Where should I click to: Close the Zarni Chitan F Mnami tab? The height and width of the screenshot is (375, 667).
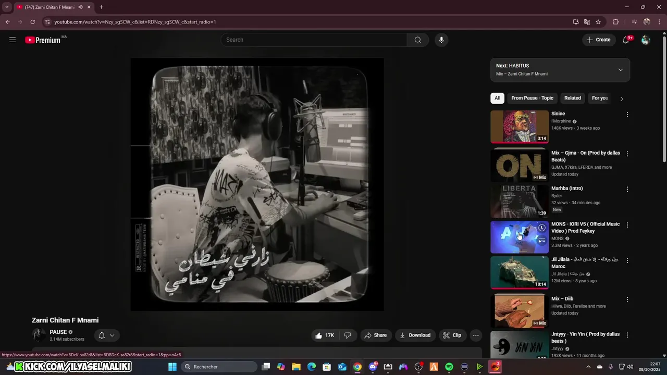point(89,7)
